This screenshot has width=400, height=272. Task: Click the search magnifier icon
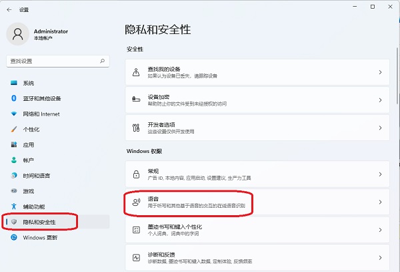[x=102, y=60]
